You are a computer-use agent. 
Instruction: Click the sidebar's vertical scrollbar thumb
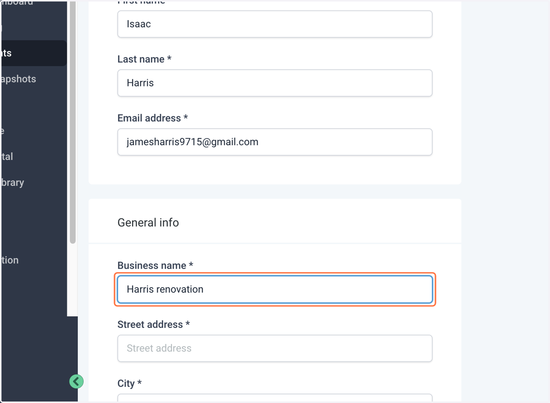tap(72, 122)
